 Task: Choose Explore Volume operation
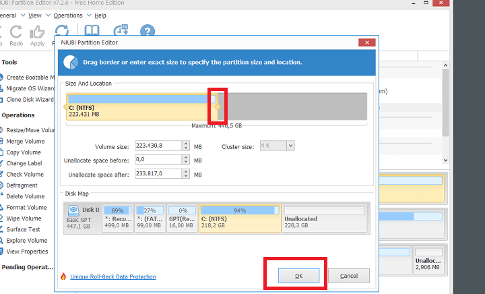(x=27, y=241)
